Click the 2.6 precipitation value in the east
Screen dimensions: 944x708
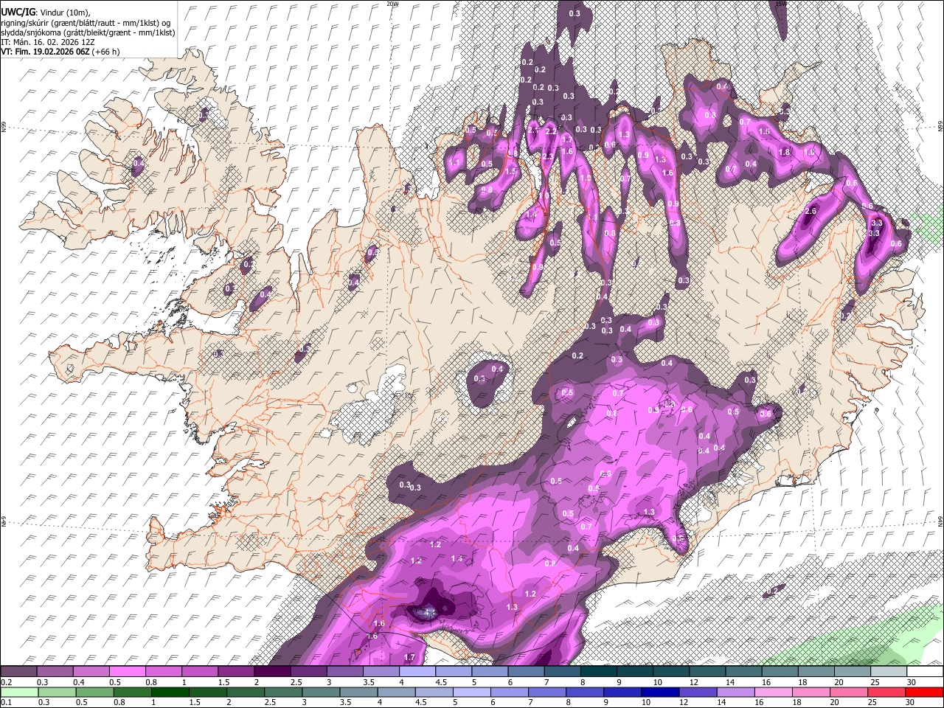click(x=811, y=212)
